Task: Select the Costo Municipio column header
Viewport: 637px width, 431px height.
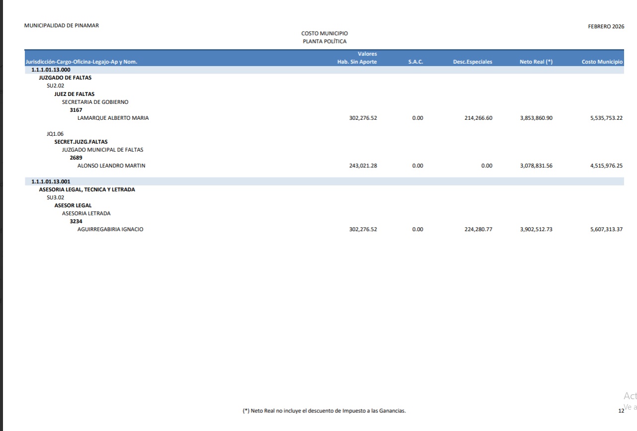Action: click(602, 62)
